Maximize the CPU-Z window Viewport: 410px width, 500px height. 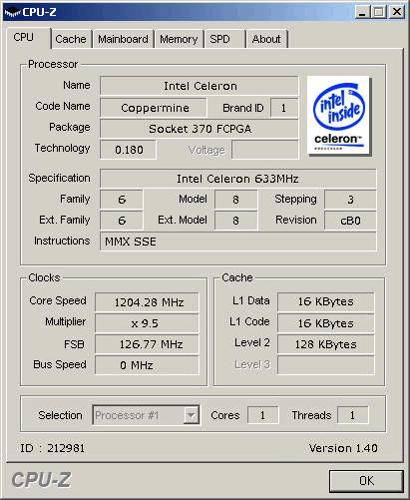click(379, 12)
